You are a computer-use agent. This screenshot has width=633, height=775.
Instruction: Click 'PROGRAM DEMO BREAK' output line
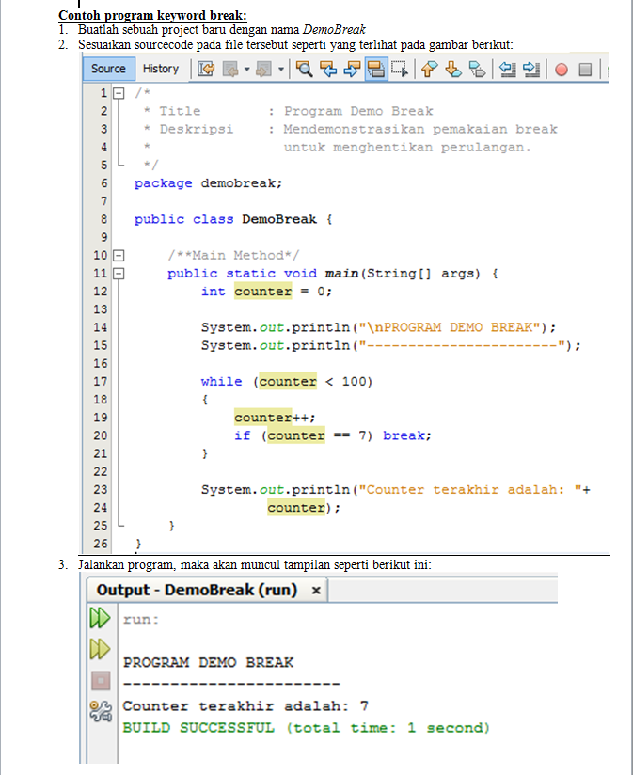pos(208,662)
